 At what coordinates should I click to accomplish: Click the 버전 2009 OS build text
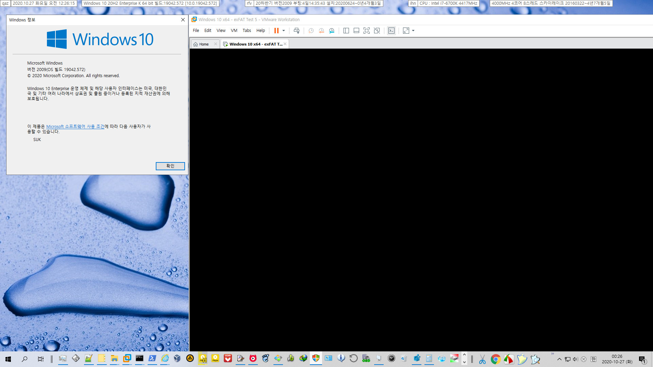[x=56, y=69]
